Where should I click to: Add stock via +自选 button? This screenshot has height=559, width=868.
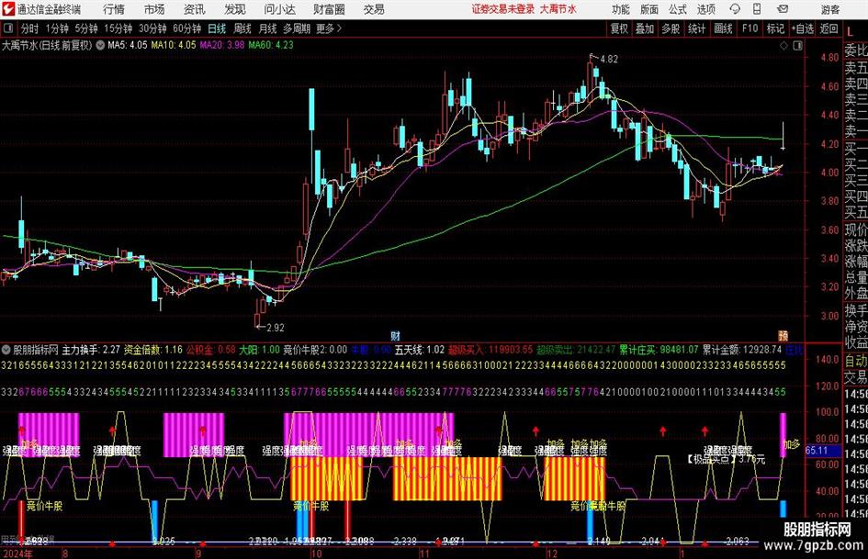point(803,28)
